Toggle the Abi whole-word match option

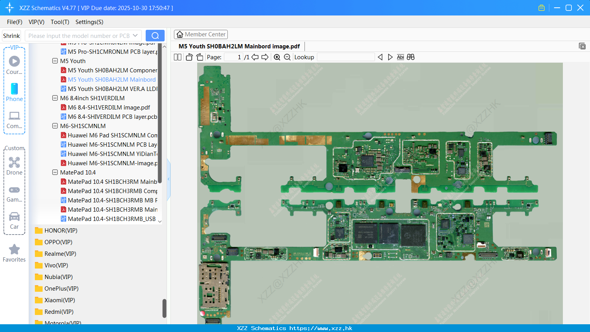pos(401,57)
